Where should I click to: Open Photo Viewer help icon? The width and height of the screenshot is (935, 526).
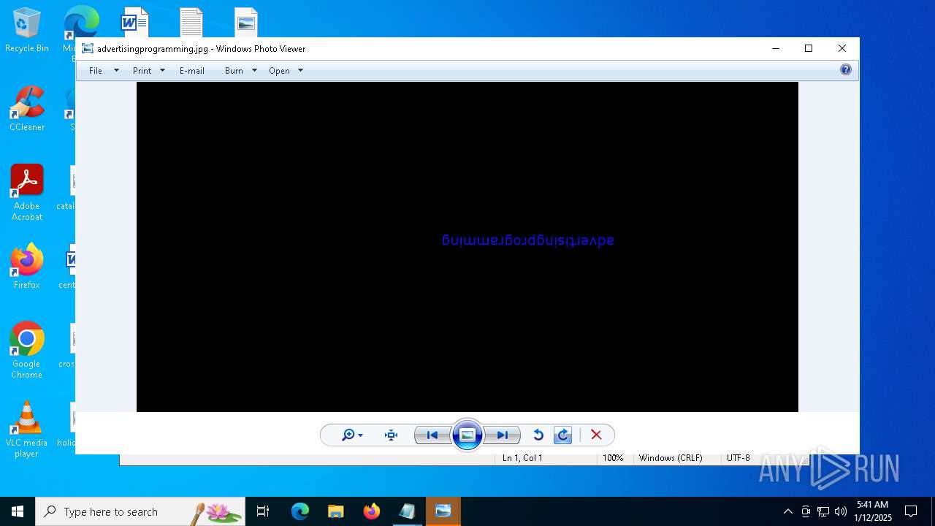846,70
